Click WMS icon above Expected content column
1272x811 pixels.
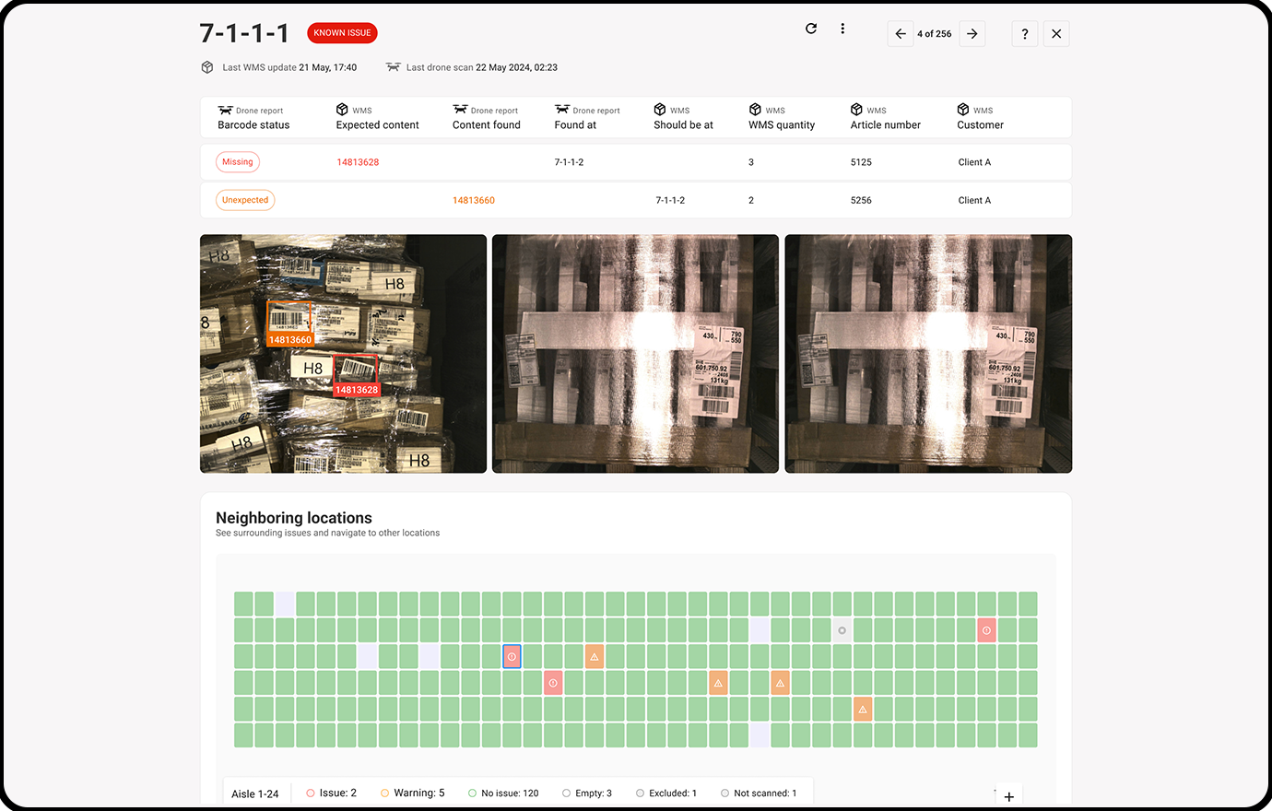342,110
